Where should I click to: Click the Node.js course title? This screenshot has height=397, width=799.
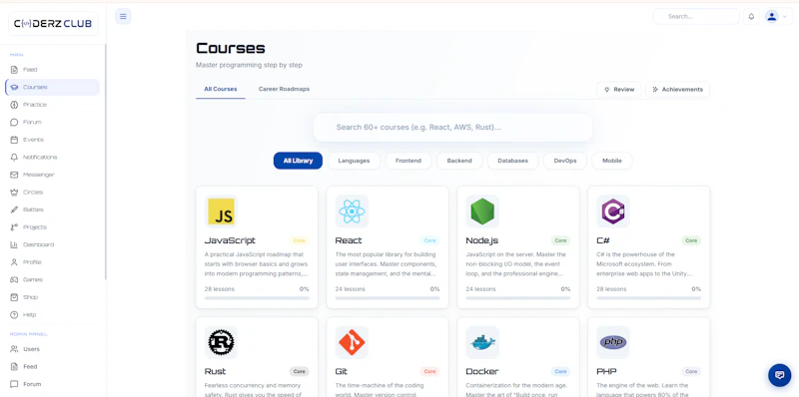coord(483,240)
